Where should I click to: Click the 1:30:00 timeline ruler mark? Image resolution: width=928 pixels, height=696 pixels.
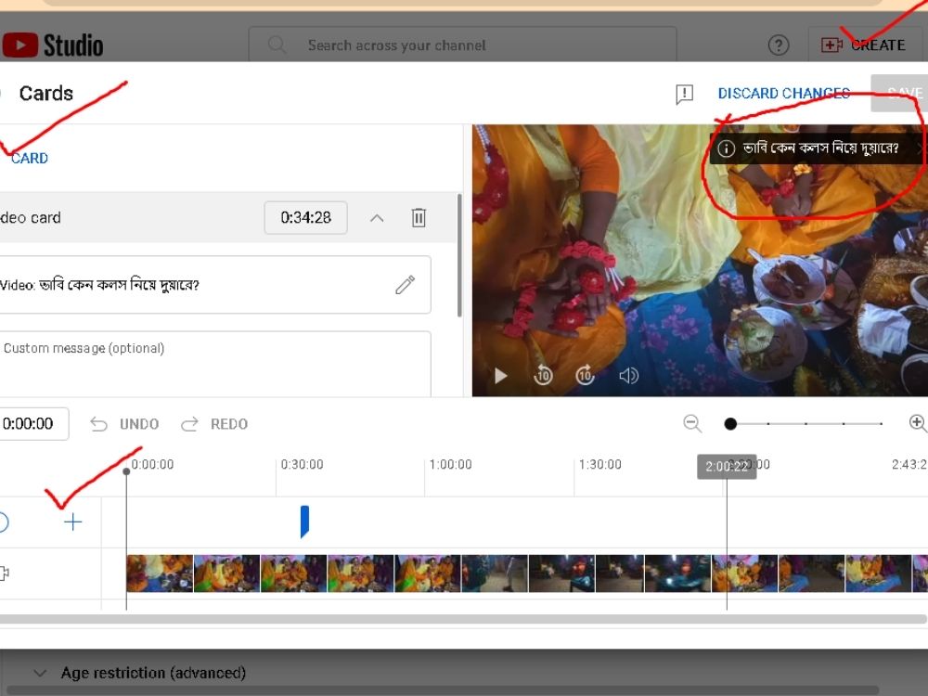tap(600, 465)
